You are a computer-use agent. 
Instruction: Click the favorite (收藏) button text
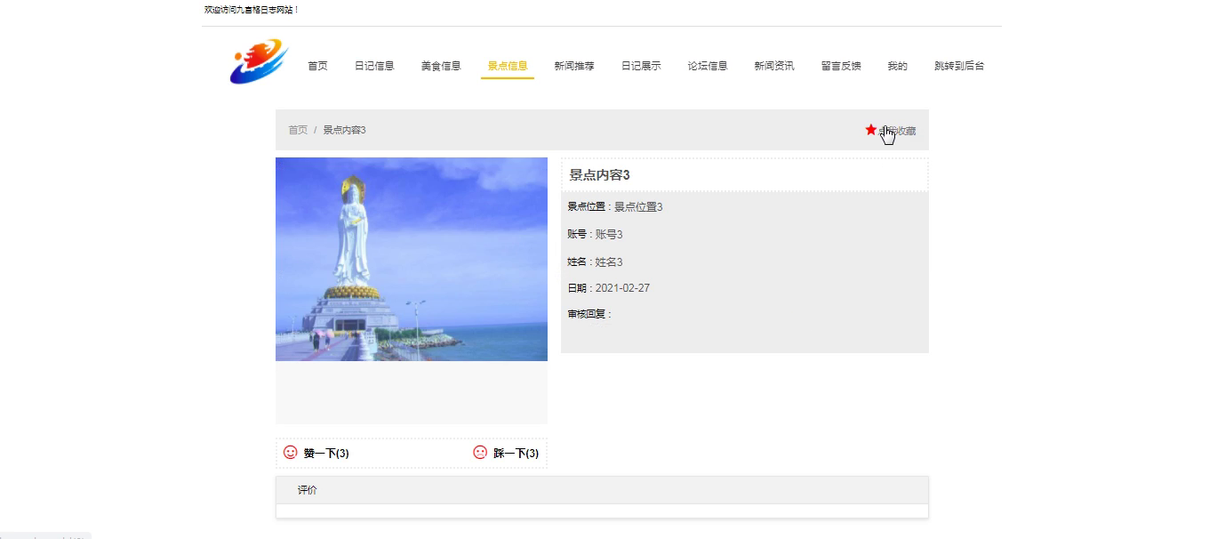(897, 131)
